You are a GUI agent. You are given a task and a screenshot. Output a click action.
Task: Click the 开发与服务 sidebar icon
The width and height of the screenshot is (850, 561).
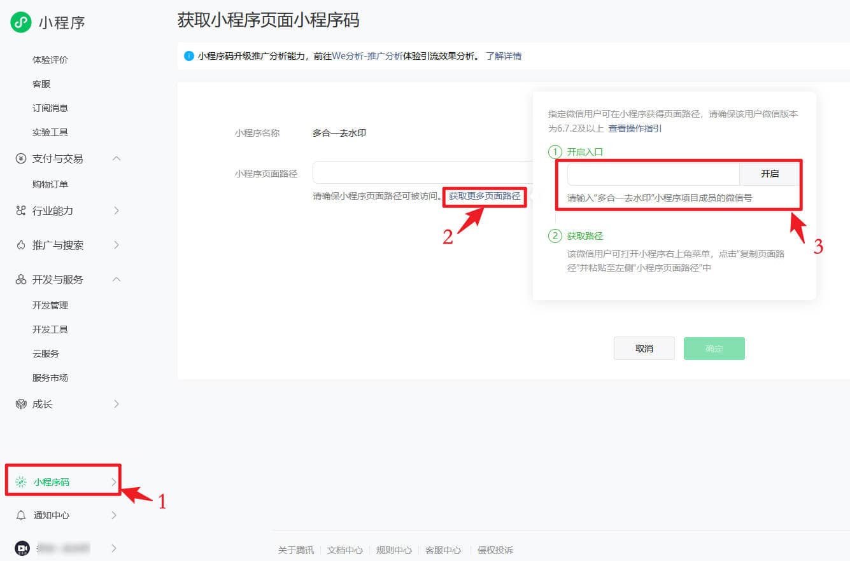point(21,279)
